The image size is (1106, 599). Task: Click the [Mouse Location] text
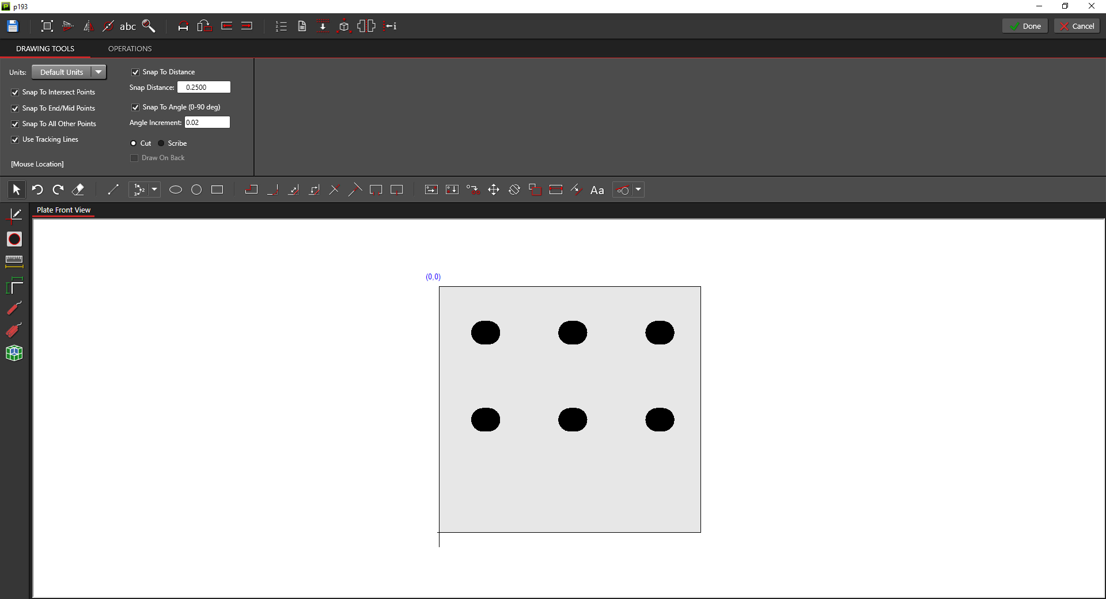[37, 164]
